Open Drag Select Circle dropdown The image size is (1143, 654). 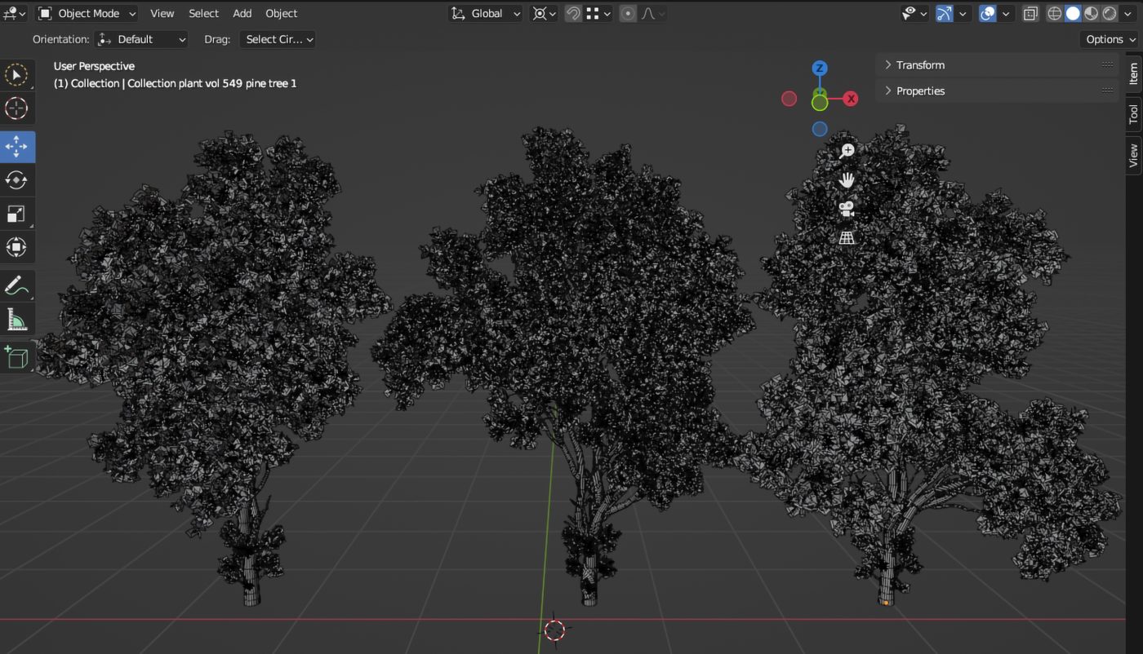tap(277, 39)
